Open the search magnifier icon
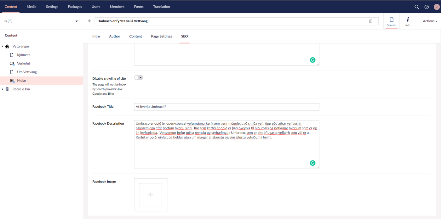Screen dimensions: 441x219 coord(417,7)
